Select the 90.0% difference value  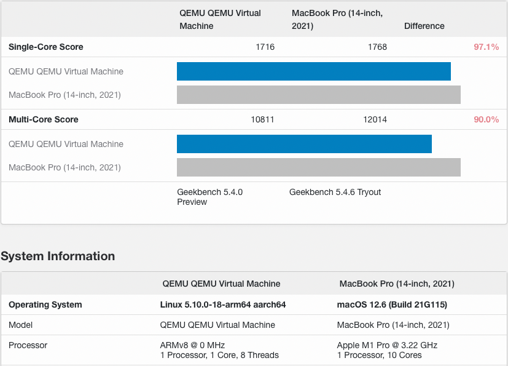(x=486, y=119)
